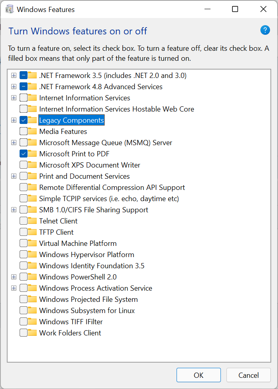Image resolution: width=278 pixels, height=389 pixels.
Task: Minimize the Windows Features window
Action: pos(207,9)
